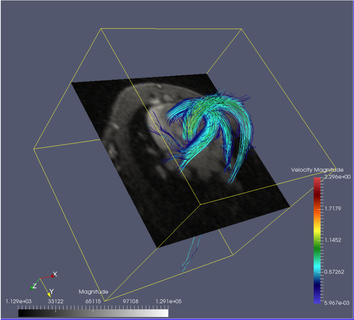The height and width of the screenshot is (320, 354).
Task: Click the rainbow Velocity Magnitude color bar
Action: pos(317,240)
